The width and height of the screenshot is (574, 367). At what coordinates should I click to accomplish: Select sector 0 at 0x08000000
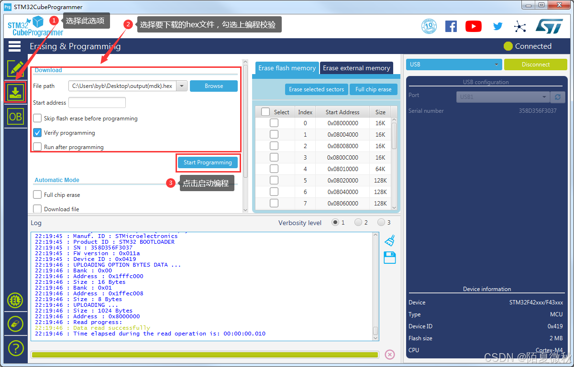point(274,123)
